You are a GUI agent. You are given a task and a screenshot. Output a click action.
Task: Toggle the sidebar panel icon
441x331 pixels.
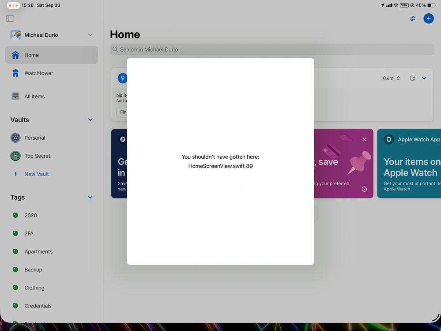pos(10,19)
